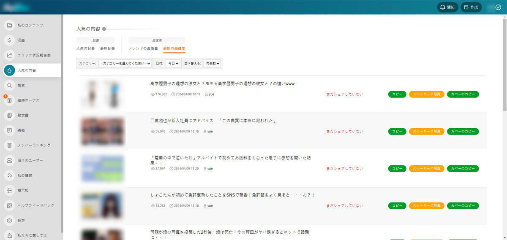Image resolution: width=507 pixels, height=240 pixels.
Task: Click author yue on しょこたん row
Action: tap(209, 206)
